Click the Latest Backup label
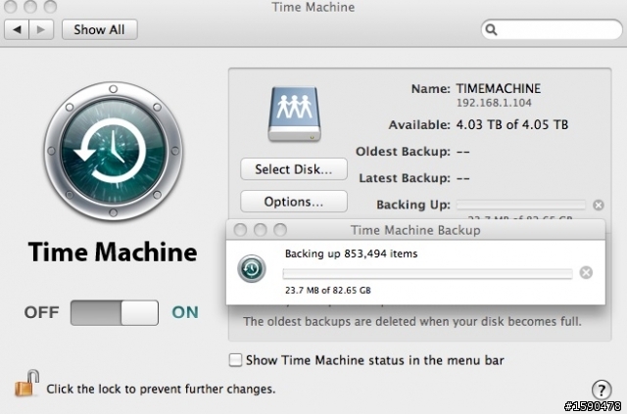The height and width of the screenshot is (414, 627). pyautogui.click(x=405, y=178)
